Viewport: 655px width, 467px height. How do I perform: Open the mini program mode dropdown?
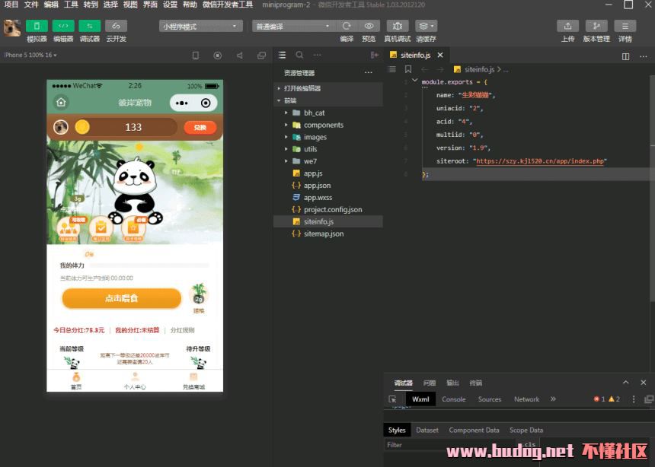(x=200, y=26)
